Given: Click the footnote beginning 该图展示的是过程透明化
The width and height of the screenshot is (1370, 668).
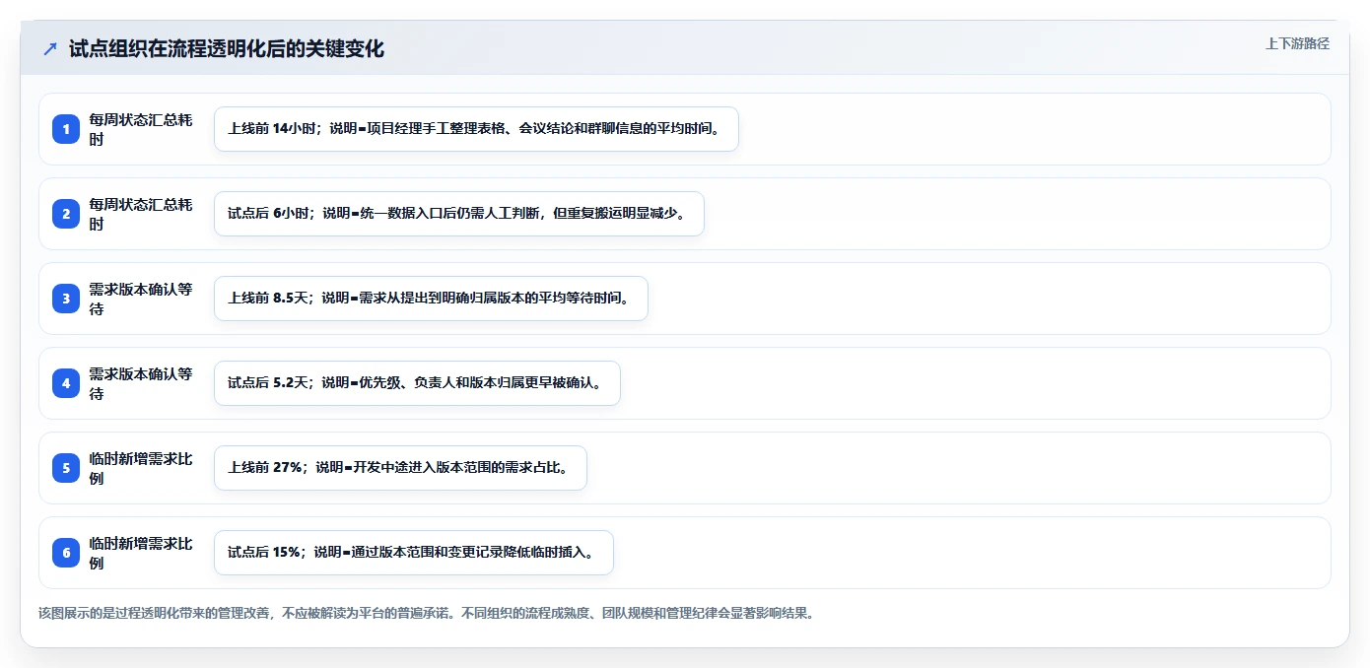Looking at the screenshot, I should point(427,613).
